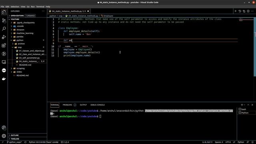The width and height of the screenshot is (256, 144).
Task: Open the JSON extension view icon
Action: pyautogui.click(x=4, y=70)
